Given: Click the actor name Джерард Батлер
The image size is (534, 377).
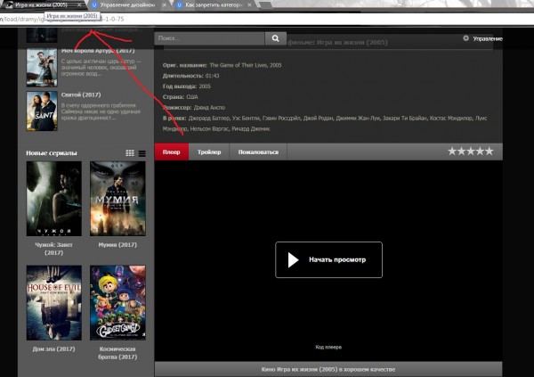Looking at the screenshot, I should tap(209, 118).
